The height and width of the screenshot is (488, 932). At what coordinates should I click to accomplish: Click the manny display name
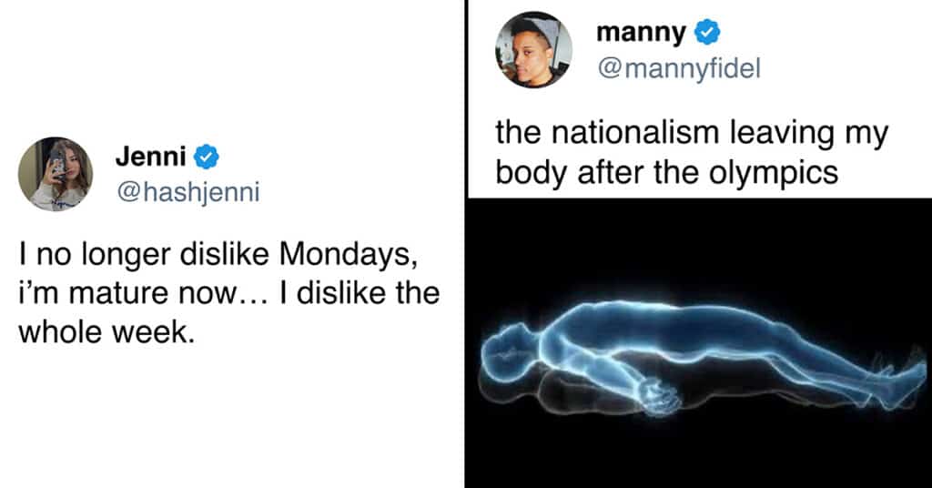click(641, 34)
